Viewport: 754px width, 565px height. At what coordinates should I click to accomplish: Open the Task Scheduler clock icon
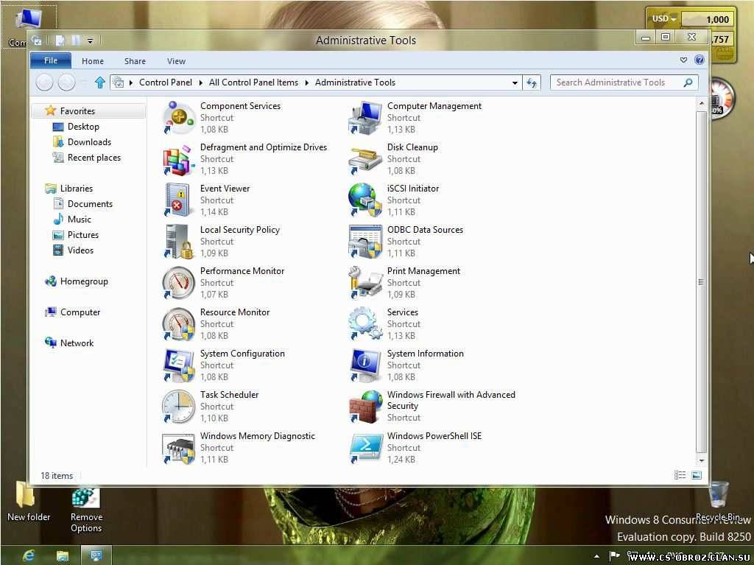coord(179,406)
